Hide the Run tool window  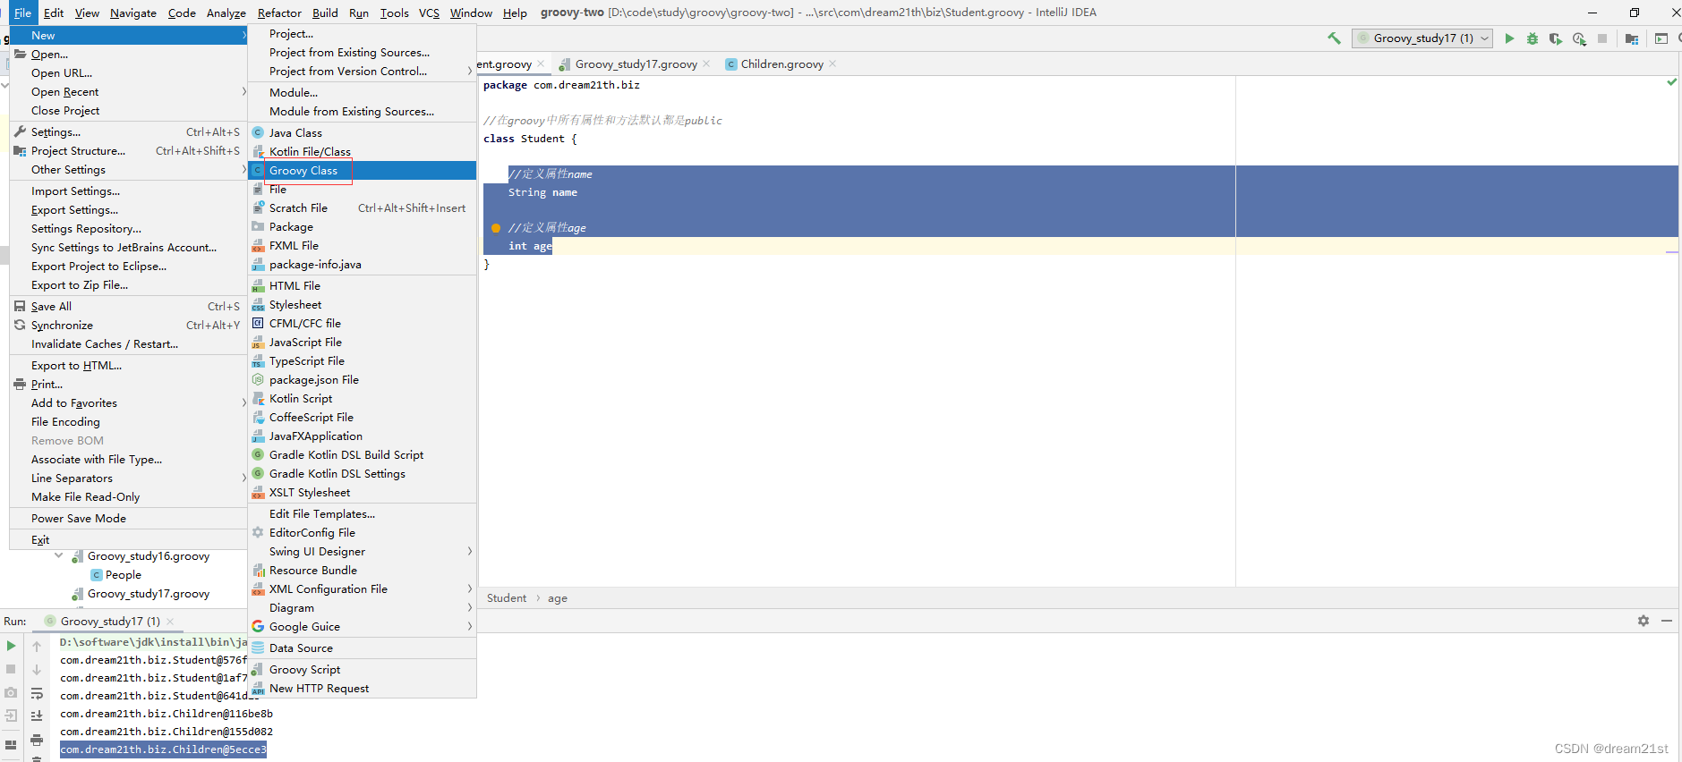(x=1667, y=621)
